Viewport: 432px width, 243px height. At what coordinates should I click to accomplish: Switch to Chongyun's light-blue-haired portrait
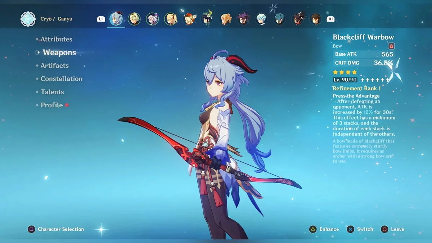262,19
